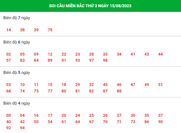
Task: Select the Biên độ 4 ngày heading
Action: tap(17, 103)
